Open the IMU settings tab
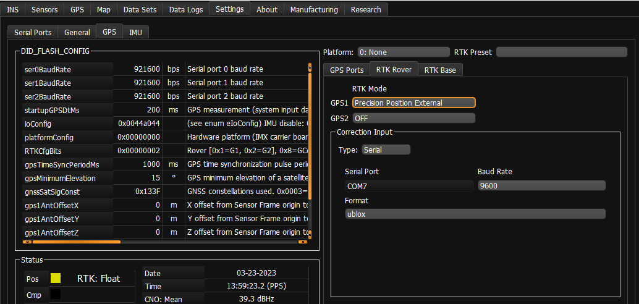 136,32
